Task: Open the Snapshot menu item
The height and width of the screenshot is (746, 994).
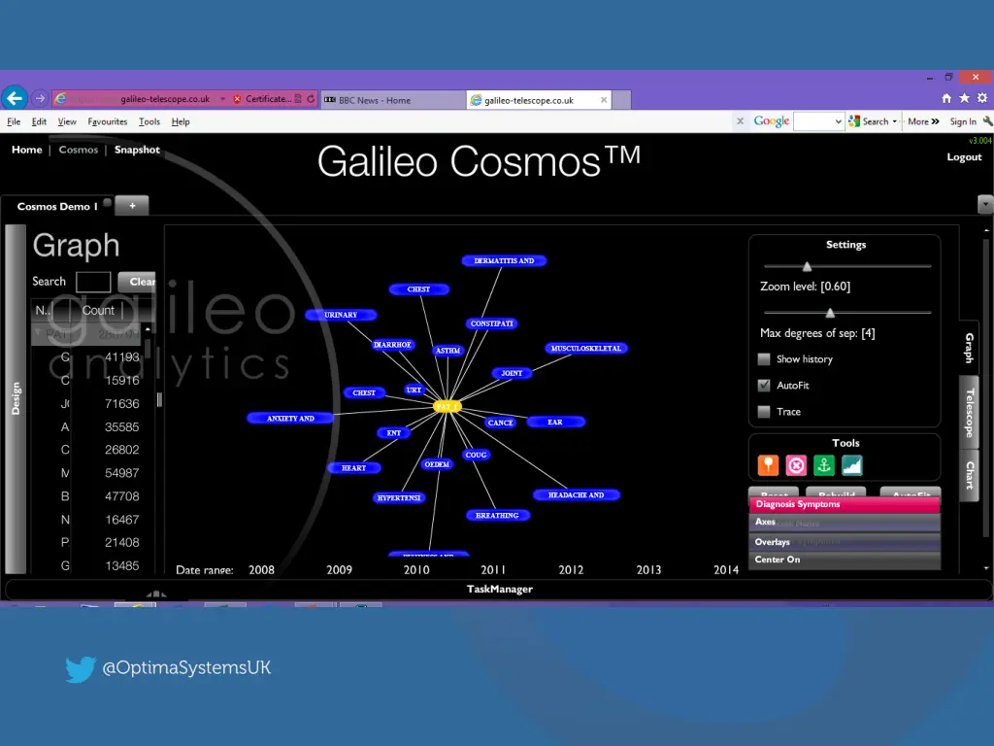Action: 137,150
